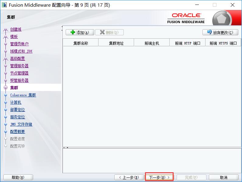
Task: Open the 受管服务器 step
Action: point(19,80)
